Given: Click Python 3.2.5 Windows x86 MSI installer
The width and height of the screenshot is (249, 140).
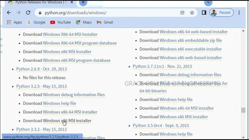Looking at the screenshot, I should [67, 121].
